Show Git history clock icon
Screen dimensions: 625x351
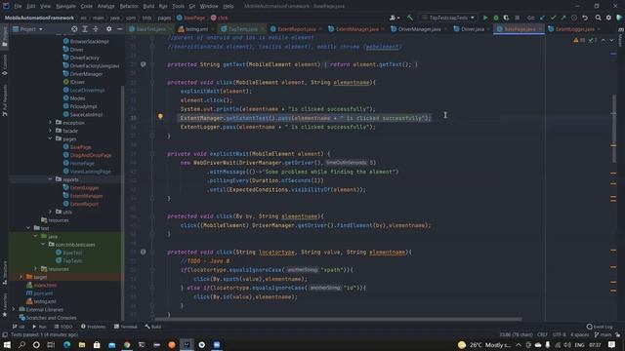[x=574, y=18]
